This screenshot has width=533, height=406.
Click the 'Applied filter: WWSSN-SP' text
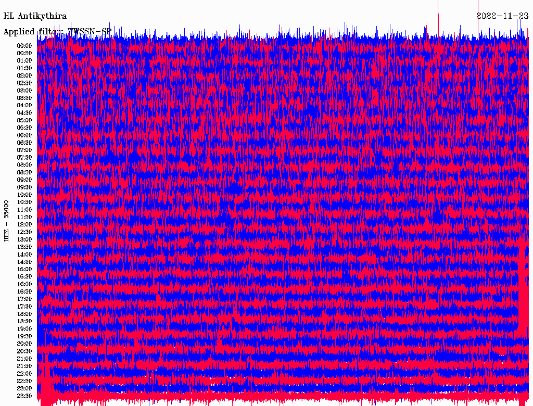pos(57,32)
